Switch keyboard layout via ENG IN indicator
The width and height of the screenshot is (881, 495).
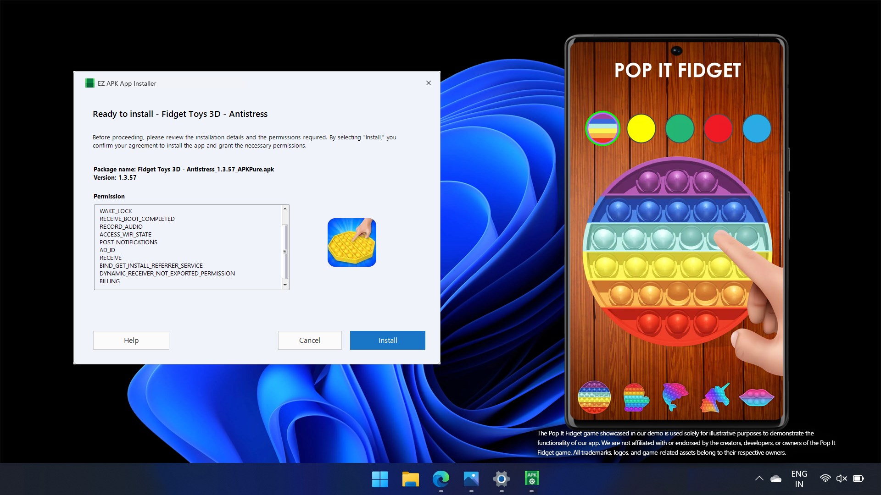pos(799,478)
